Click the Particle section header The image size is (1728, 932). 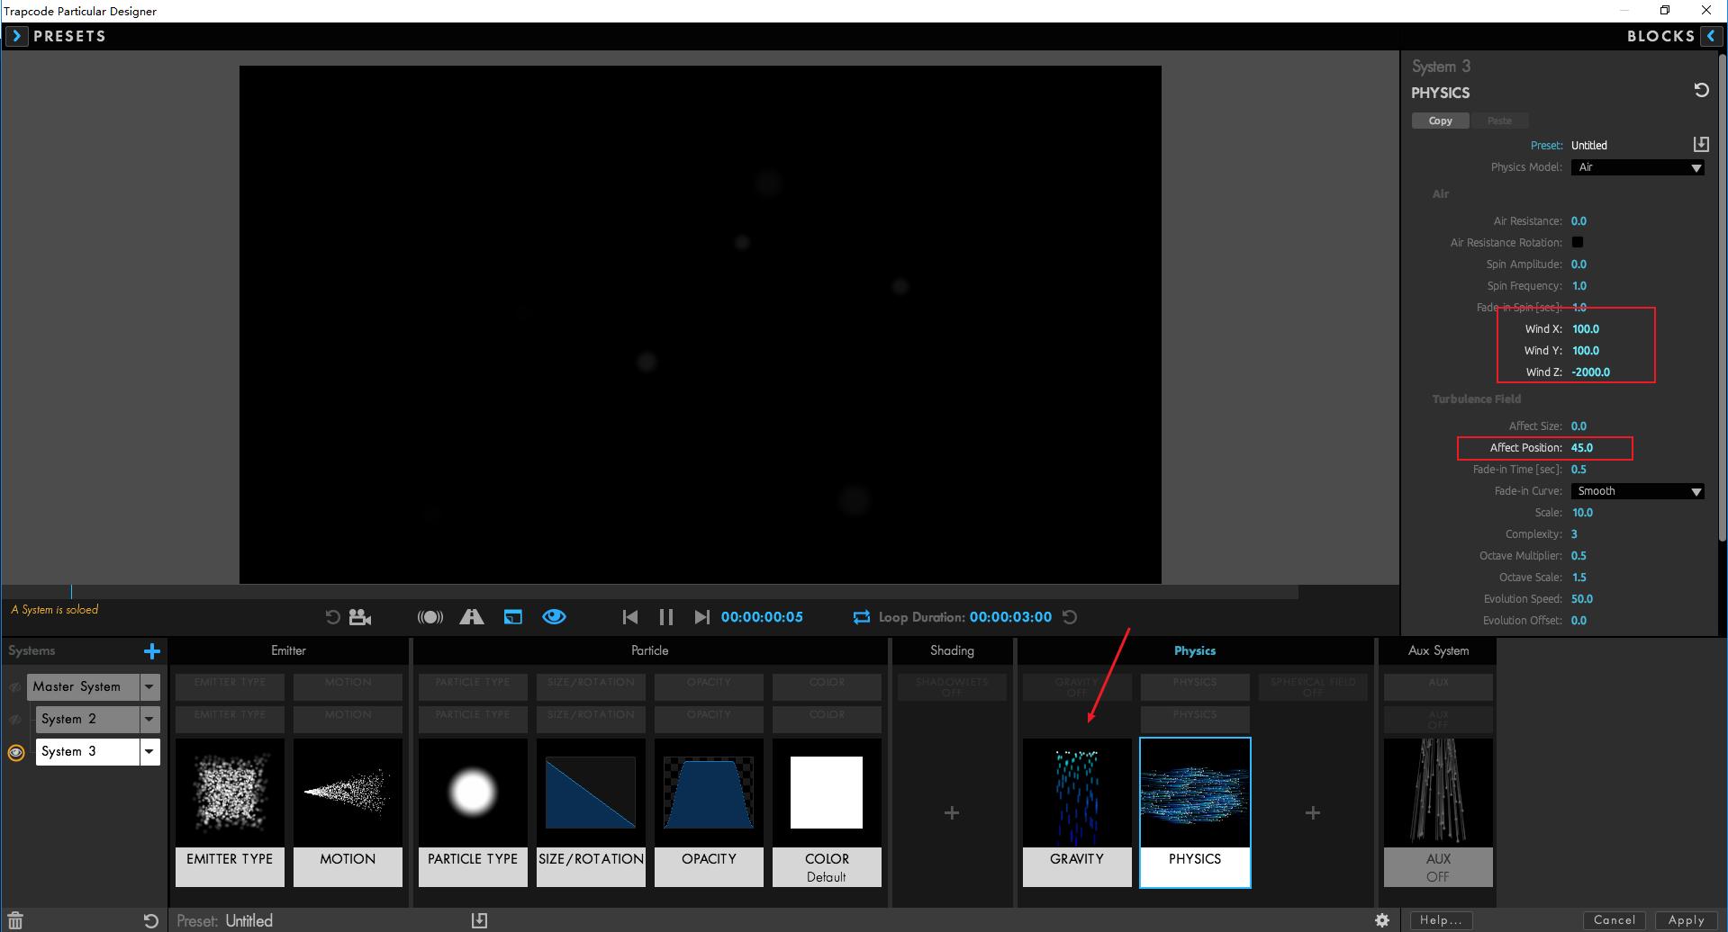[x=650, y=650]
